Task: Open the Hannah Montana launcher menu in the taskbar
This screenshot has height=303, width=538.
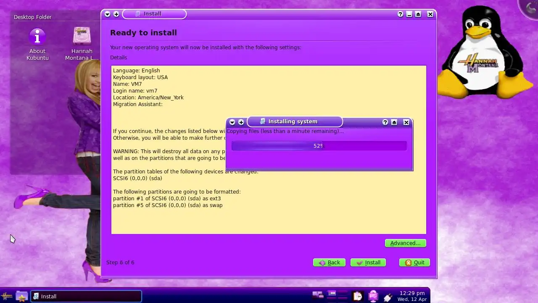Action: 7,296
